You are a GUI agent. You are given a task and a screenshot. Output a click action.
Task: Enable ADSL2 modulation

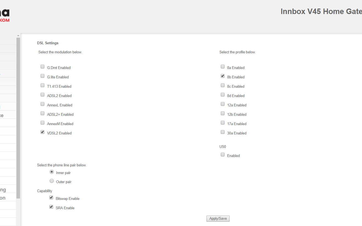[43, 95]
